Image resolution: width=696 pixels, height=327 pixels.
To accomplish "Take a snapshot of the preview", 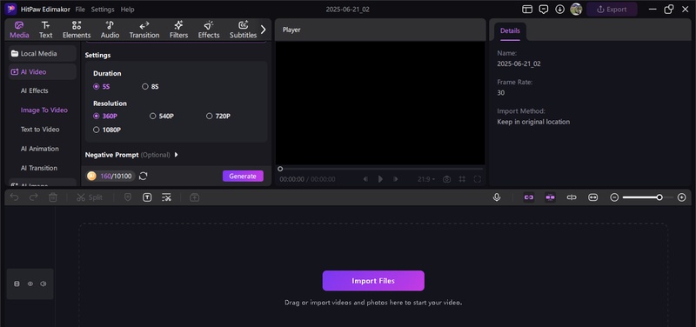I will (x=447, y=179).
